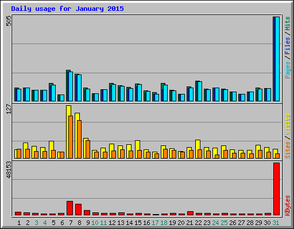Click day 9 on the x-axis

(88, 223)
